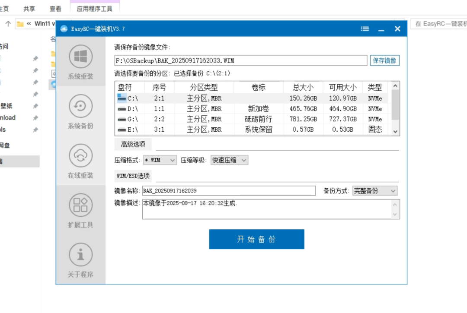Click the folder icon in Explorer address bar

pyautogui.click(x=20, y=24)
